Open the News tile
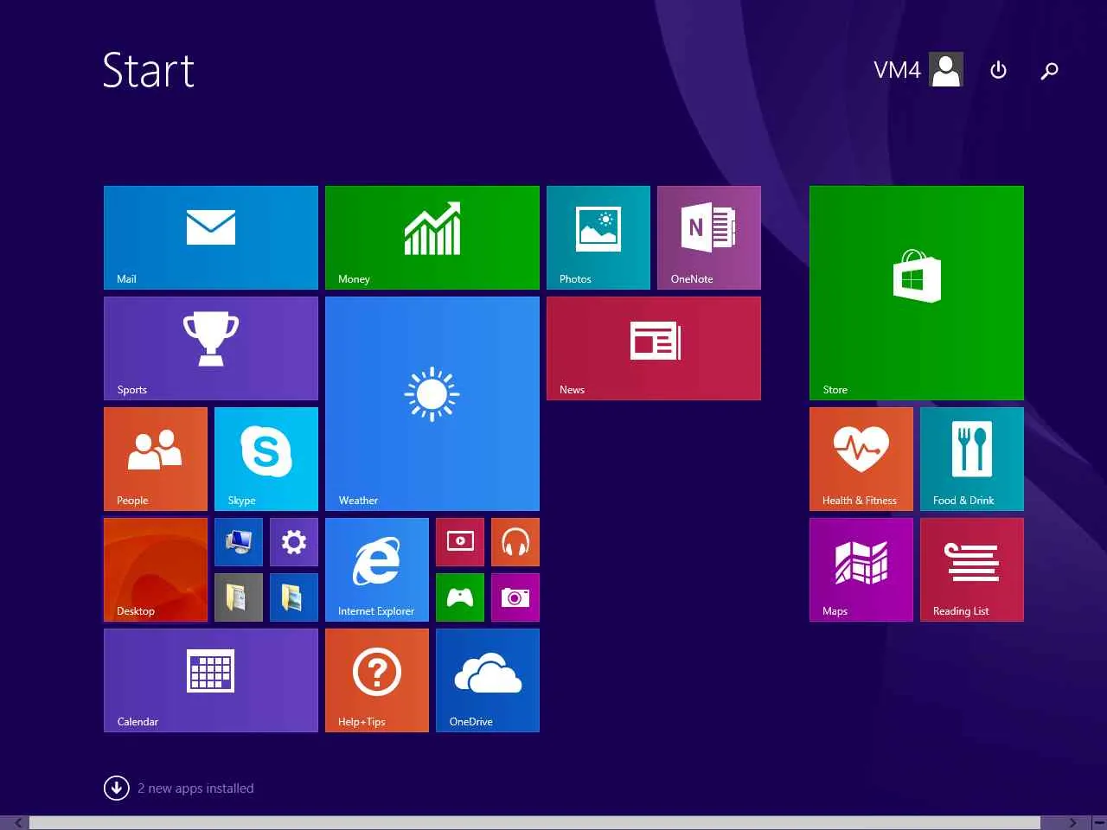Viewport: 1107px width, 830px height. (x=654, y=348)
